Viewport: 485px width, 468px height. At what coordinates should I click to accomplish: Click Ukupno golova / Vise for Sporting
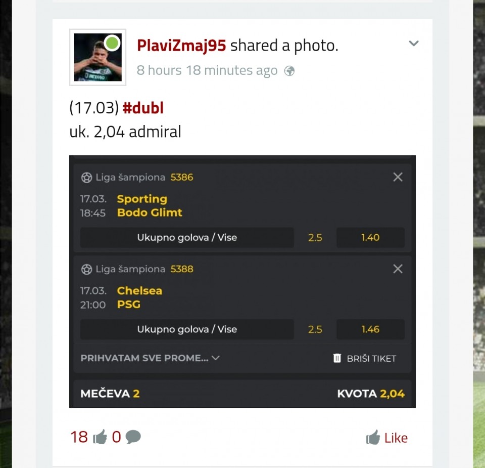187,237
